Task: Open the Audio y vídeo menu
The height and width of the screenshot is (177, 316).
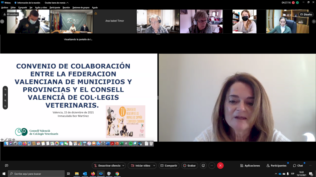Action: click(x=41, y=8)
